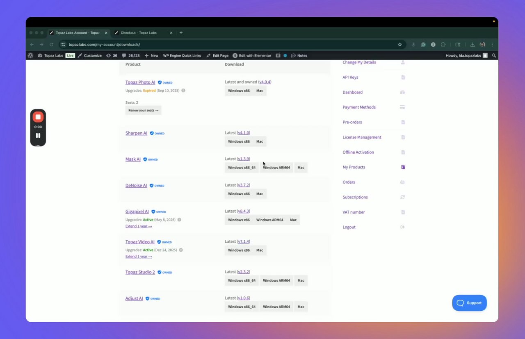
Task: Open the browser extensions puzzle icon
Action: pos(443,44)
